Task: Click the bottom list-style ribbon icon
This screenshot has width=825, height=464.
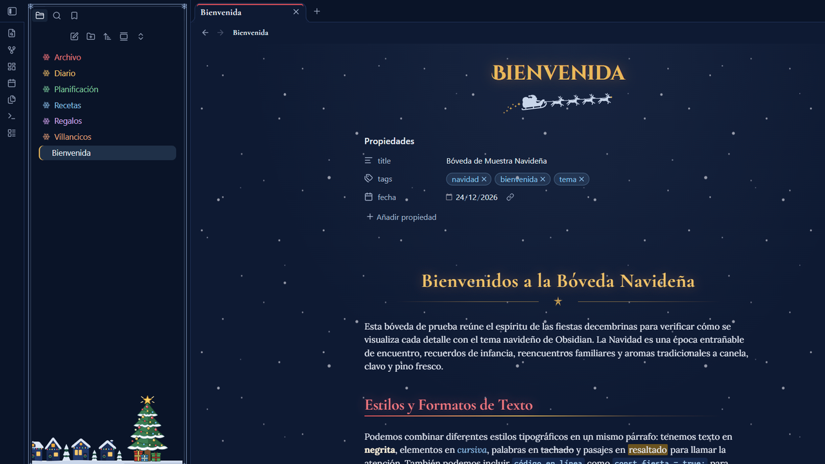Action: point(12,133)
